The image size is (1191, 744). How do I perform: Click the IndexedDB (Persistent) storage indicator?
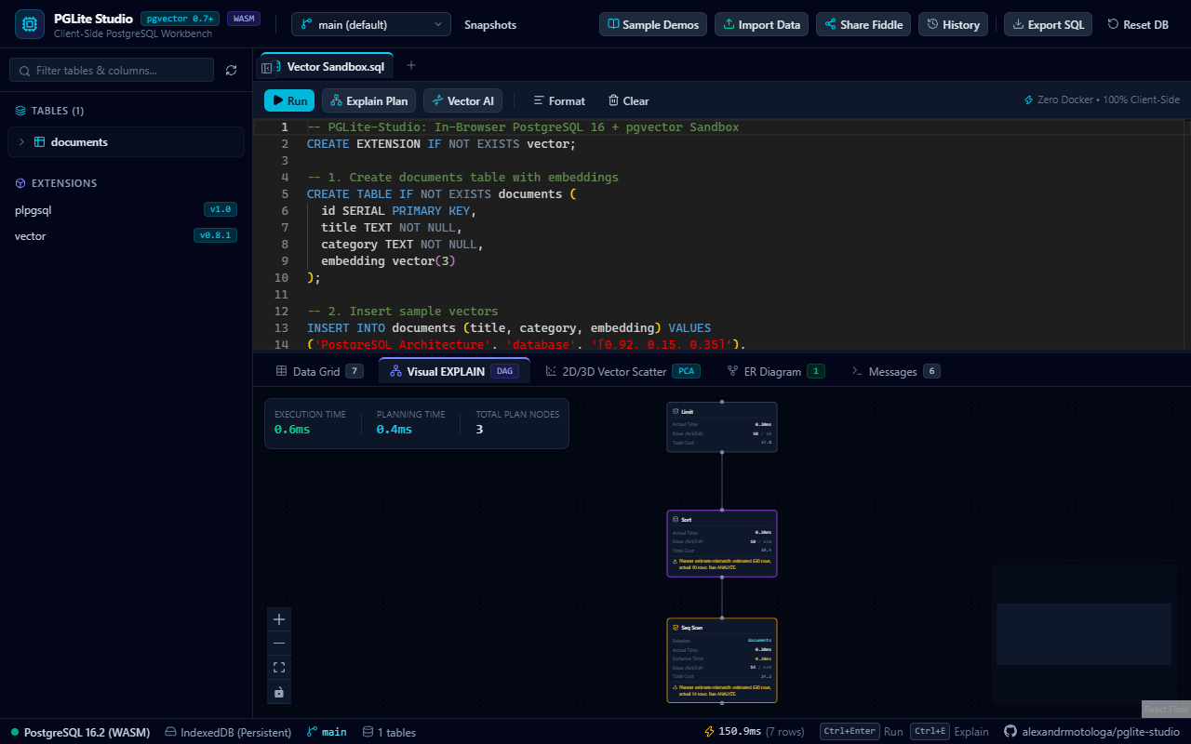228,732
